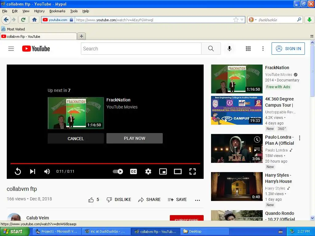Open the DuckDuckGo search engine dropdown

[253, 20]
